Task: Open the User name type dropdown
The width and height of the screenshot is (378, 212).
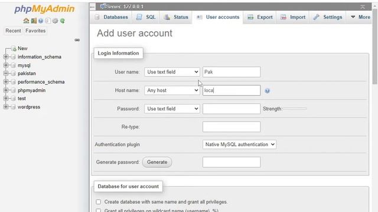Action: (x=172, y=72)
